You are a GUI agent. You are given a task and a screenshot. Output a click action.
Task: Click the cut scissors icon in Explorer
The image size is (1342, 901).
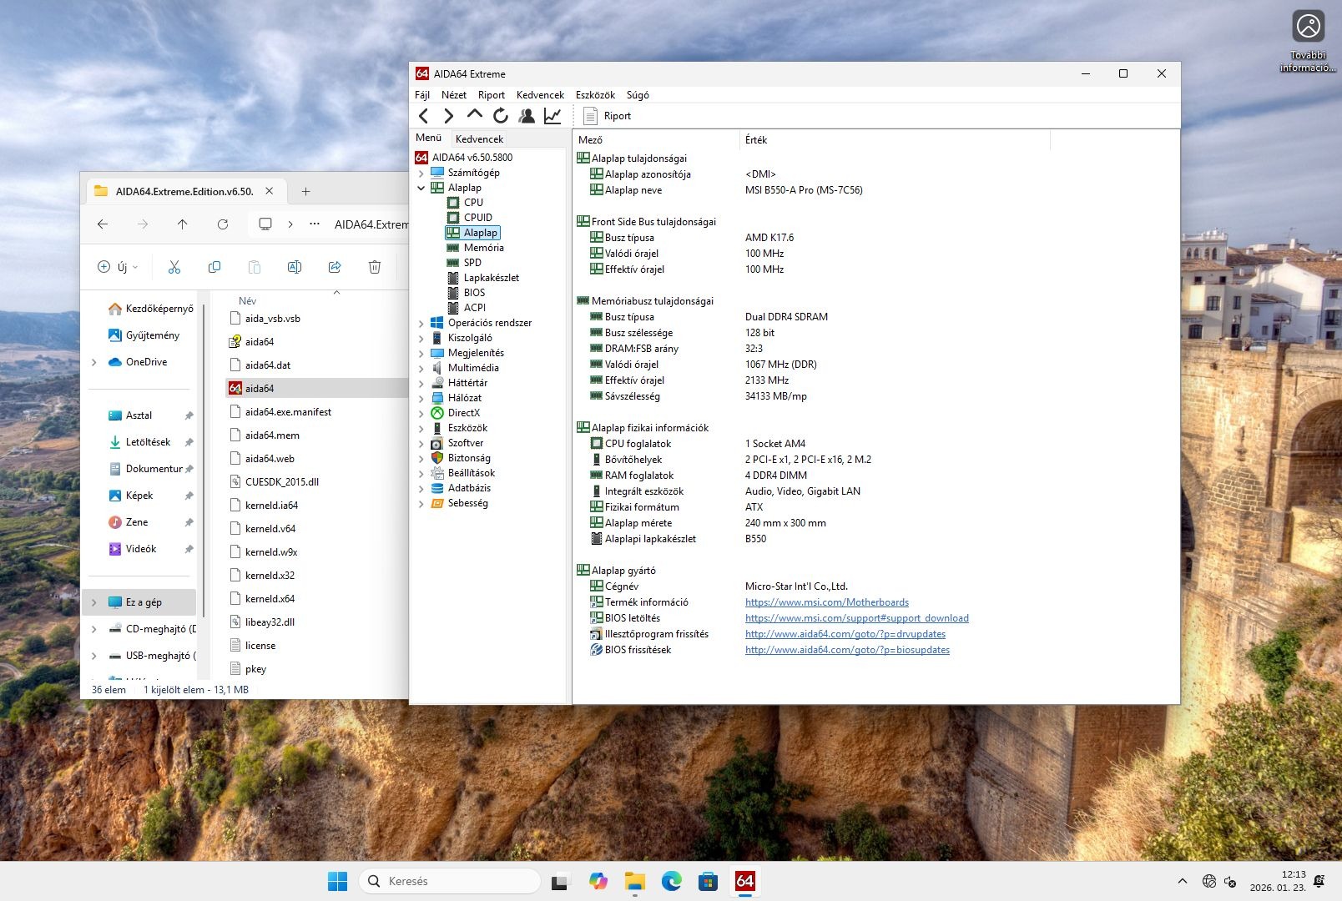click(x=174, y=267)
